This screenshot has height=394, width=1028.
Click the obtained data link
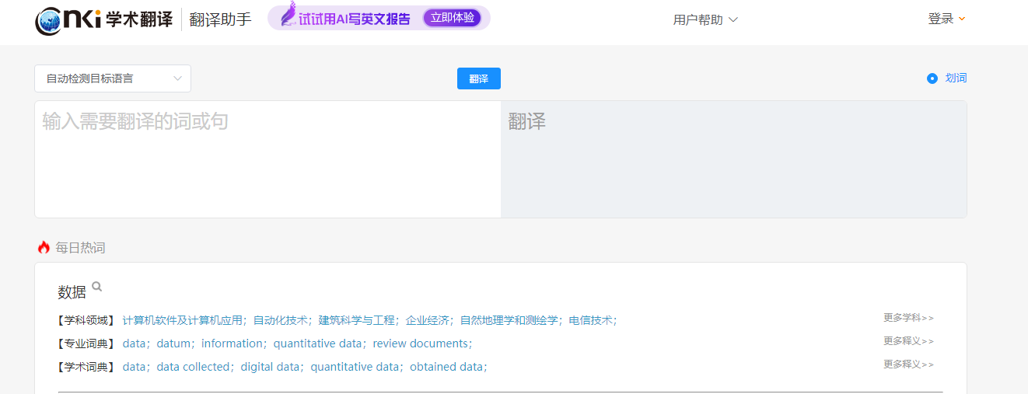point(447,367)
